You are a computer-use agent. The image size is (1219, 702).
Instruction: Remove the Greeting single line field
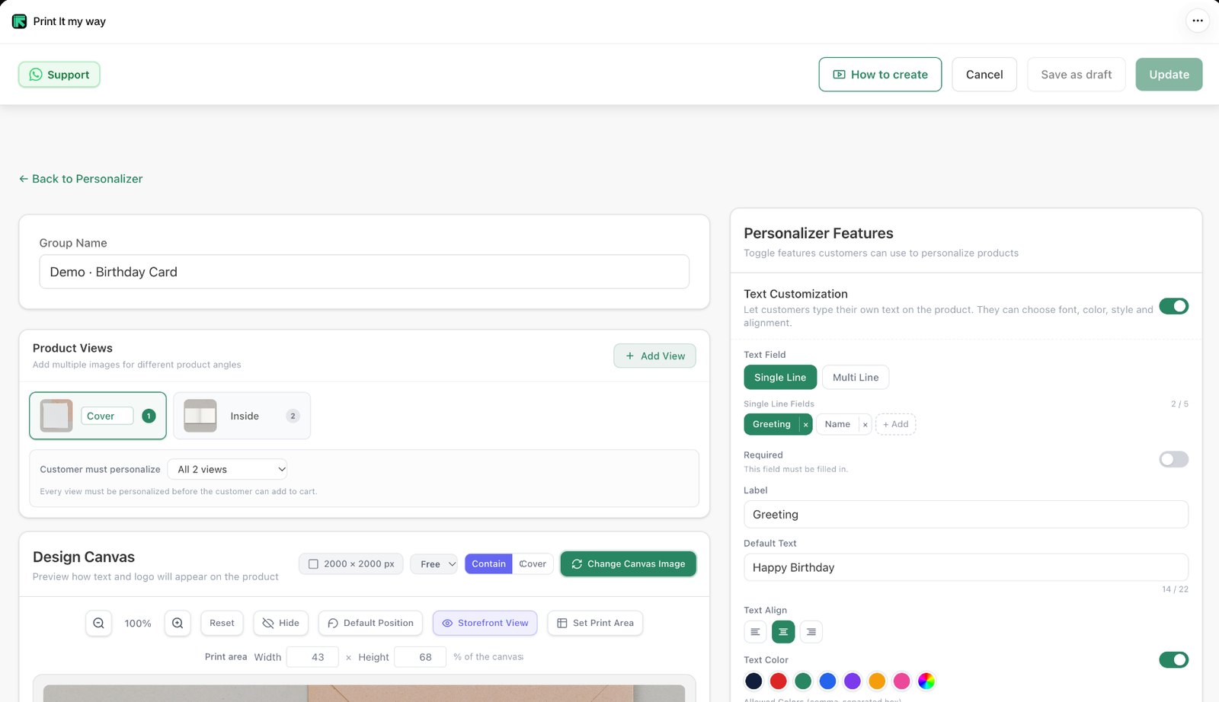tap(805, 425)
